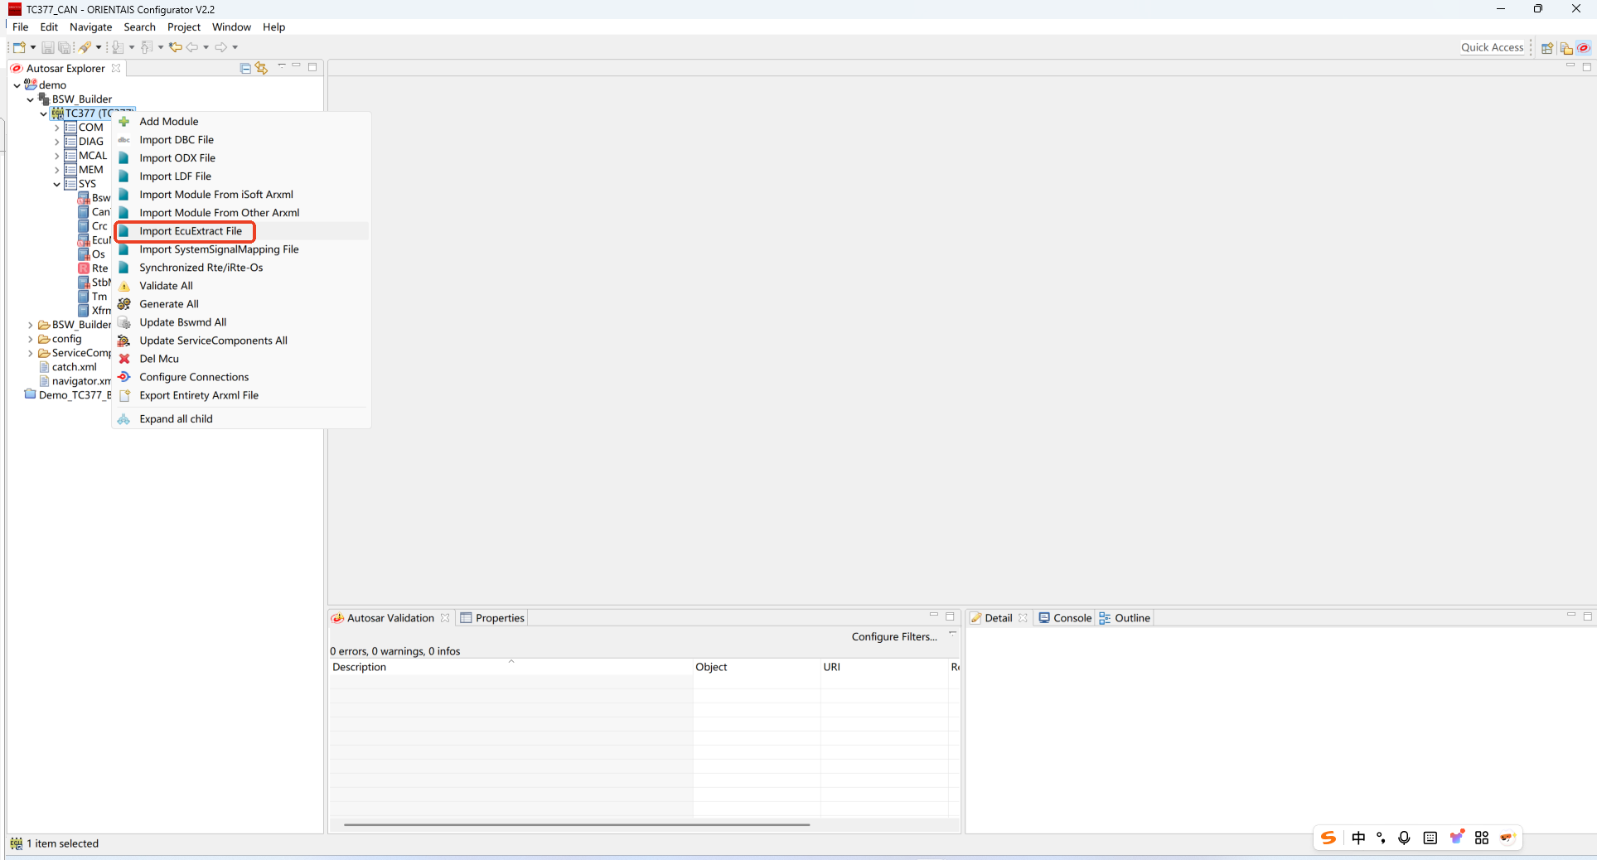Expand the MCAL module group
Viewport: 1597px width, 860px height.
pyautogui.click(x=57, y=156)
